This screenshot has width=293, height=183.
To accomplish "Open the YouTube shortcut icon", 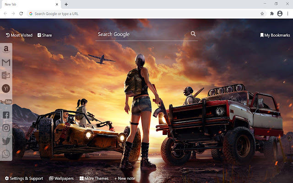I will click(6, 102).
